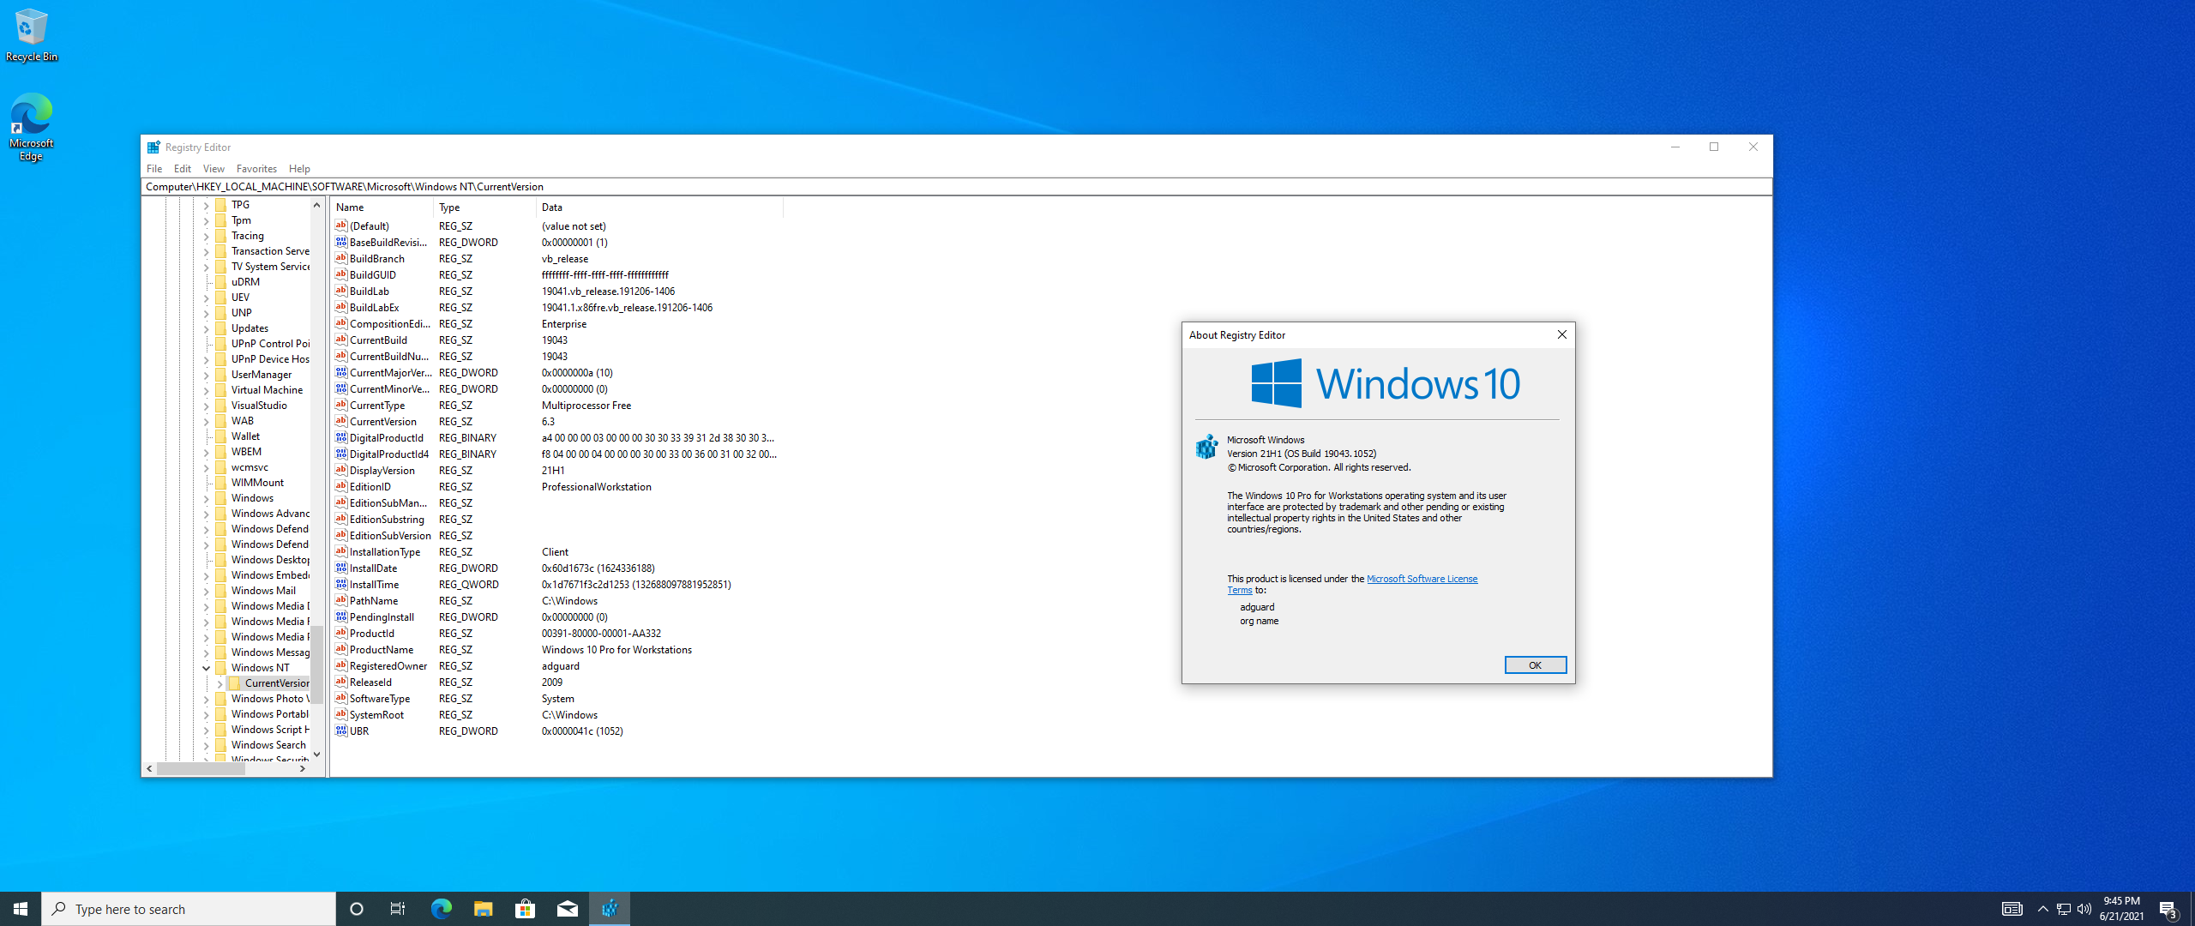Image resolution: width=2195 pixels, height=926 pixels.
Task: Expand the WBEM tree key
Action: tap(207, 452)
